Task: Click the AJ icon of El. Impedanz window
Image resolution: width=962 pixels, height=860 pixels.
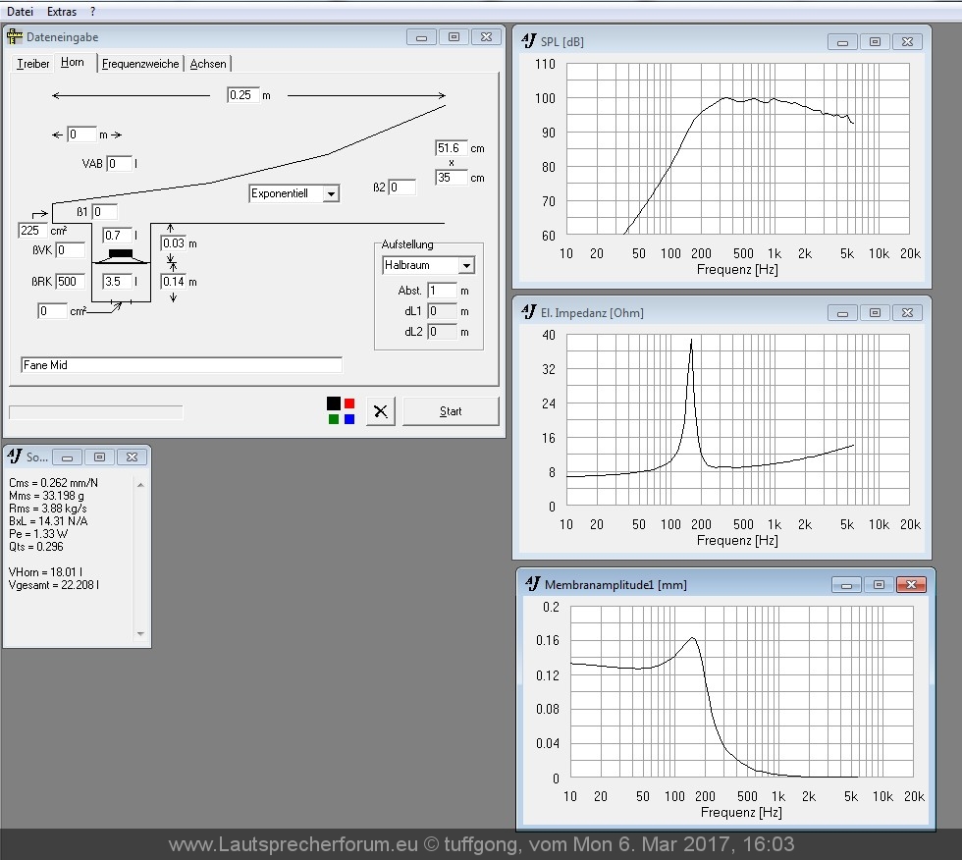Action: 528,312
